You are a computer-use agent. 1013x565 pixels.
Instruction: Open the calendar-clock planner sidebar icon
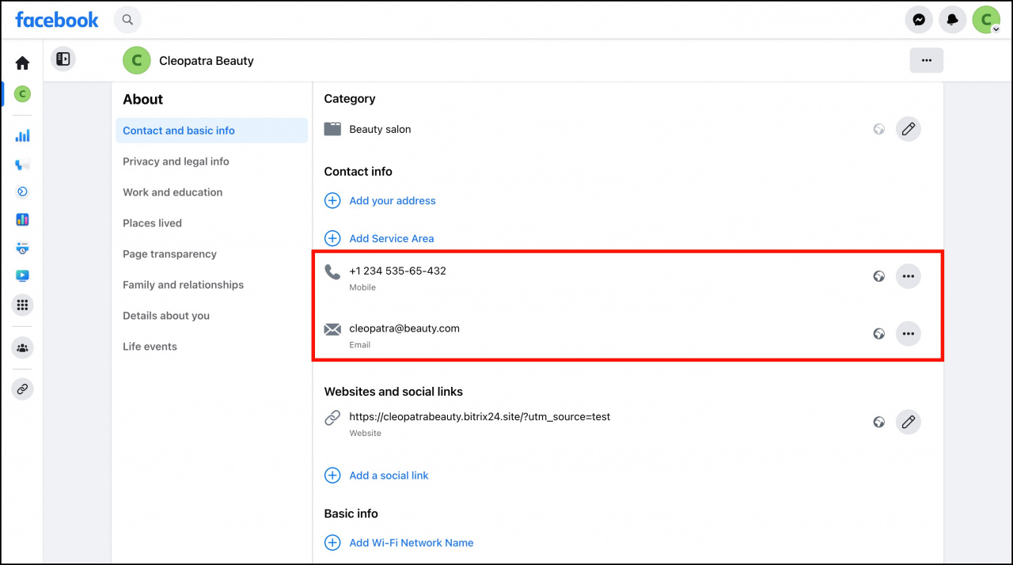tap(22, 248)
